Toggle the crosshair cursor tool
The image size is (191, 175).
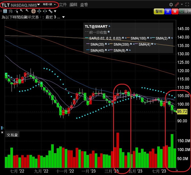(x=33, y=11)
